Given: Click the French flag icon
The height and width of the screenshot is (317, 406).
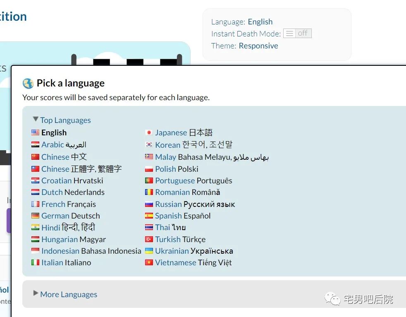Looking at the screenshot, I should [x=35, y=204].
